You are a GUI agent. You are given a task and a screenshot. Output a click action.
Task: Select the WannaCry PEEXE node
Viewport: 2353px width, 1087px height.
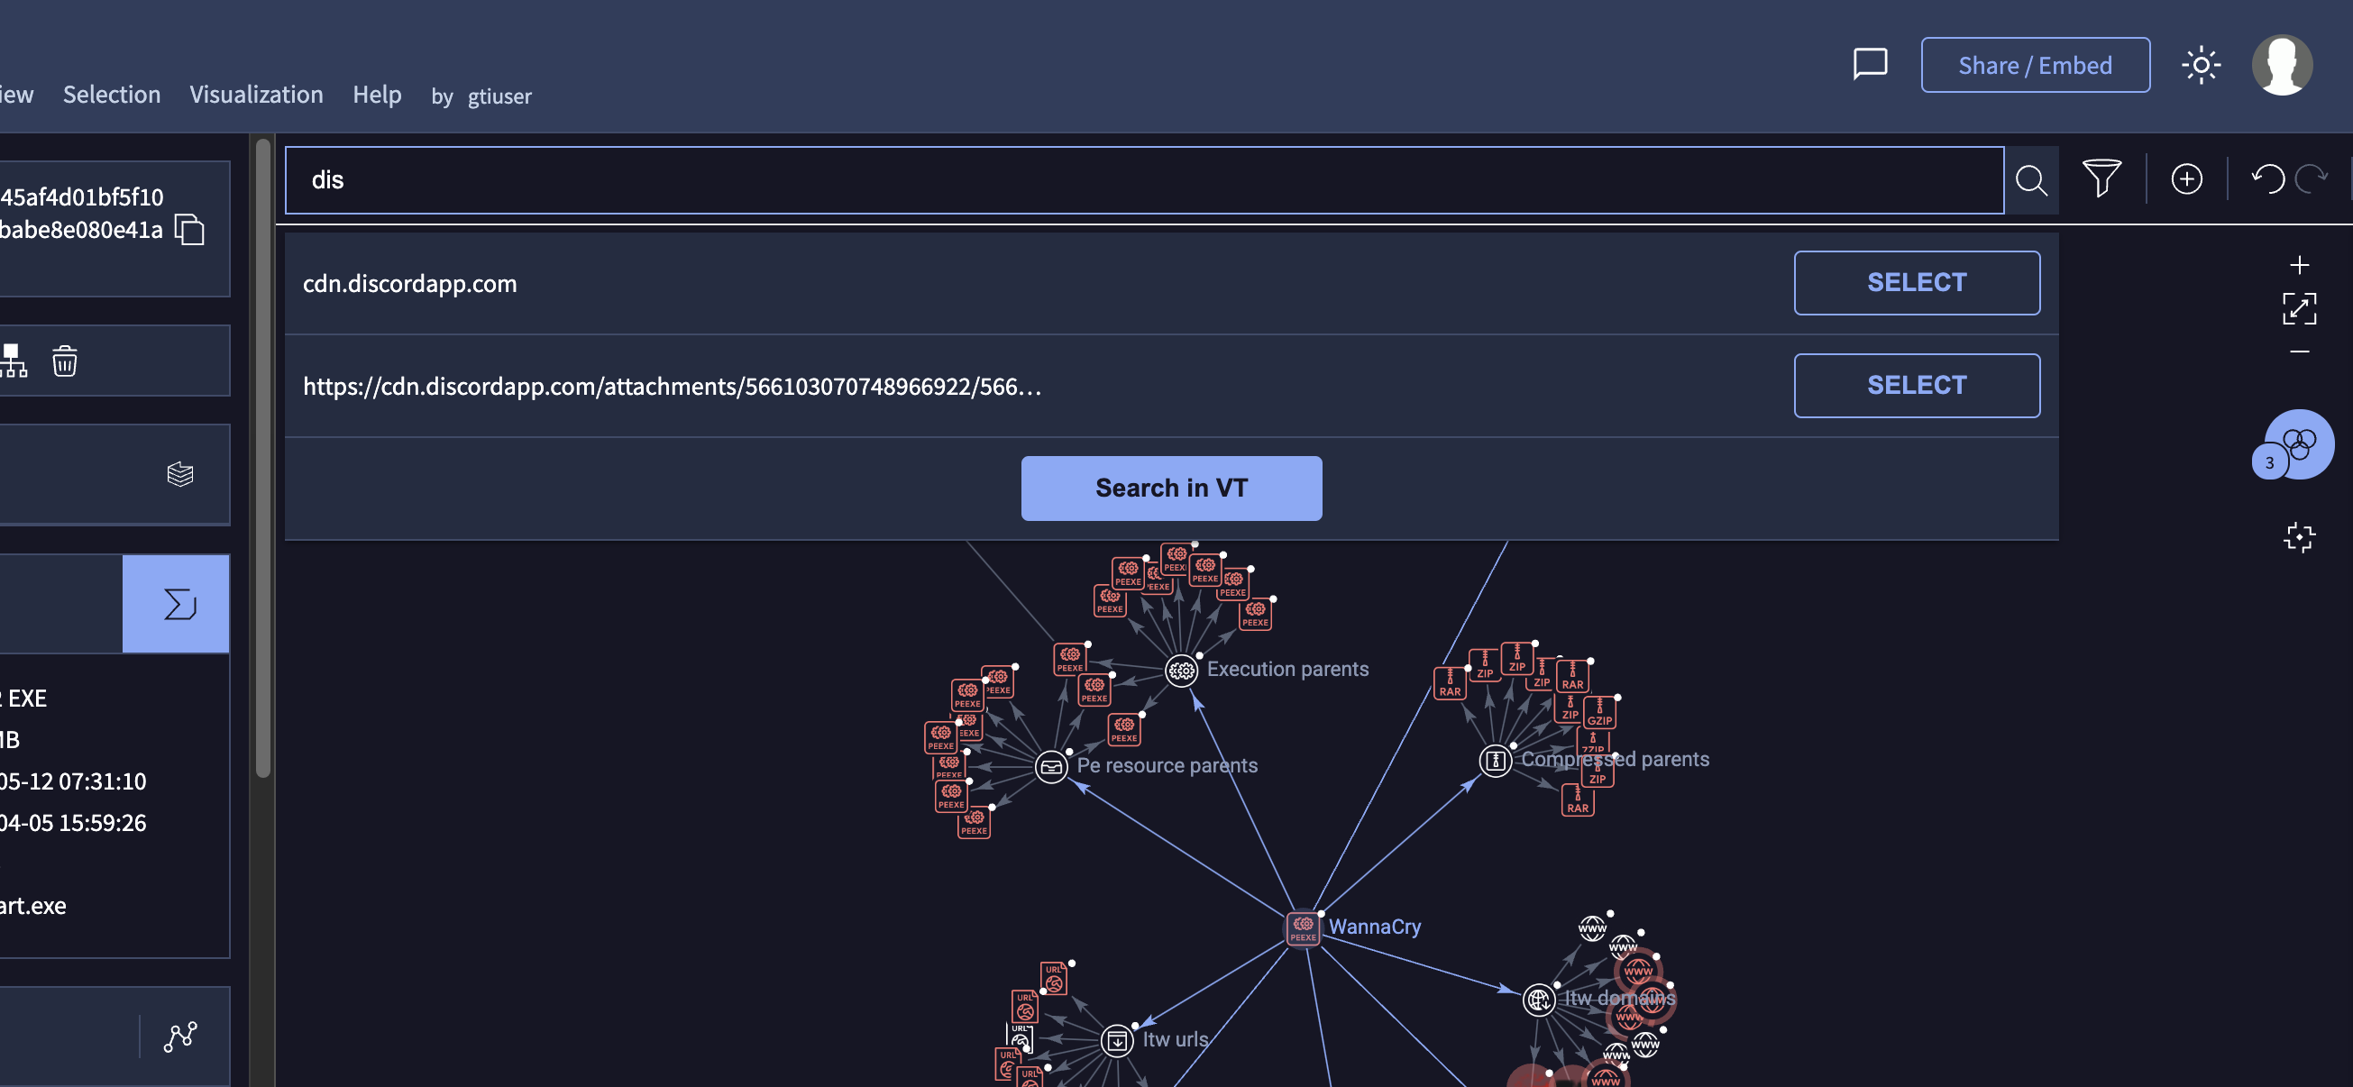point(1303,928)
